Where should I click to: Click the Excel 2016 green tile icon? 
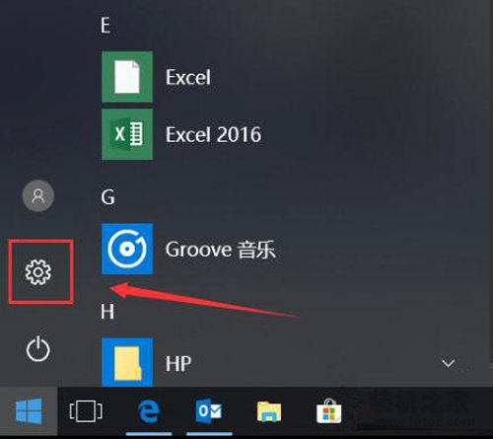127,134
